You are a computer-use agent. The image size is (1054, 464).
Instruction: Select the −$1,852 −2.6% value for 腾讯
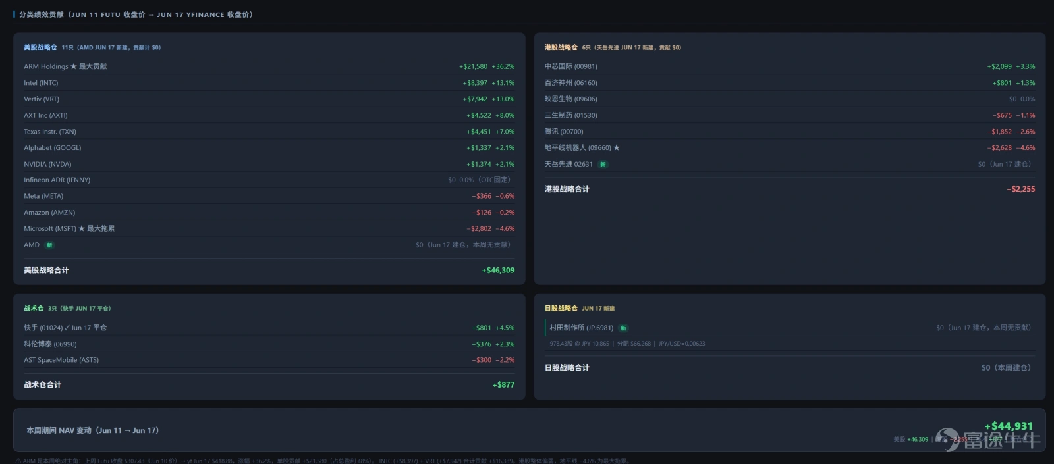(1011, 132)
